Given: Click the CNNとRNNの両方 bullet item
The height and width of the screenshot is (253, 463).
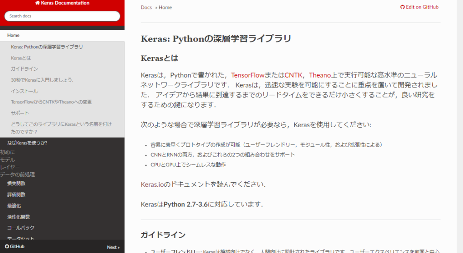Looking at the screenshot, I should click(x=222, y=155).
